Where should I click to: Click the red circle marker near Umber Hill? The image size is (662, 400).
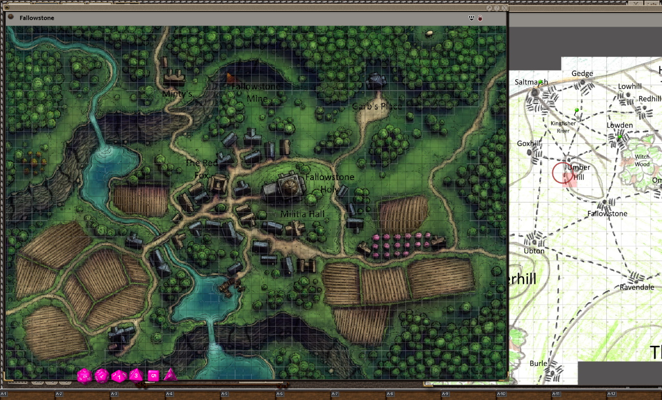click(x=562, y=173)
